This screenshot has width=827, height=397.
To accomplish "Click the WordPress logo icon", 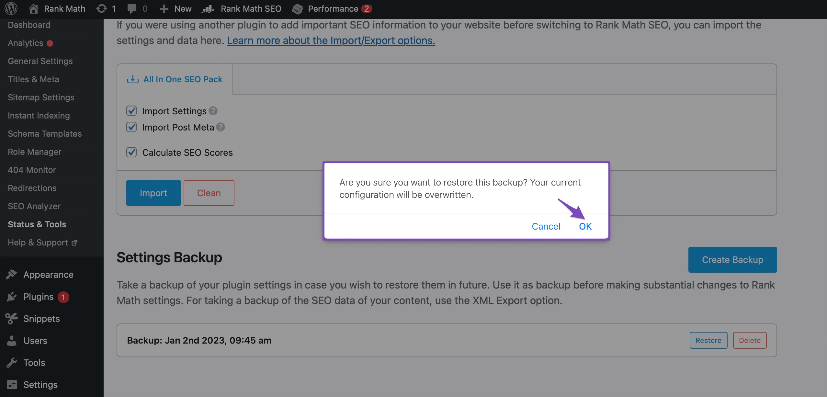I will [11, 9].
